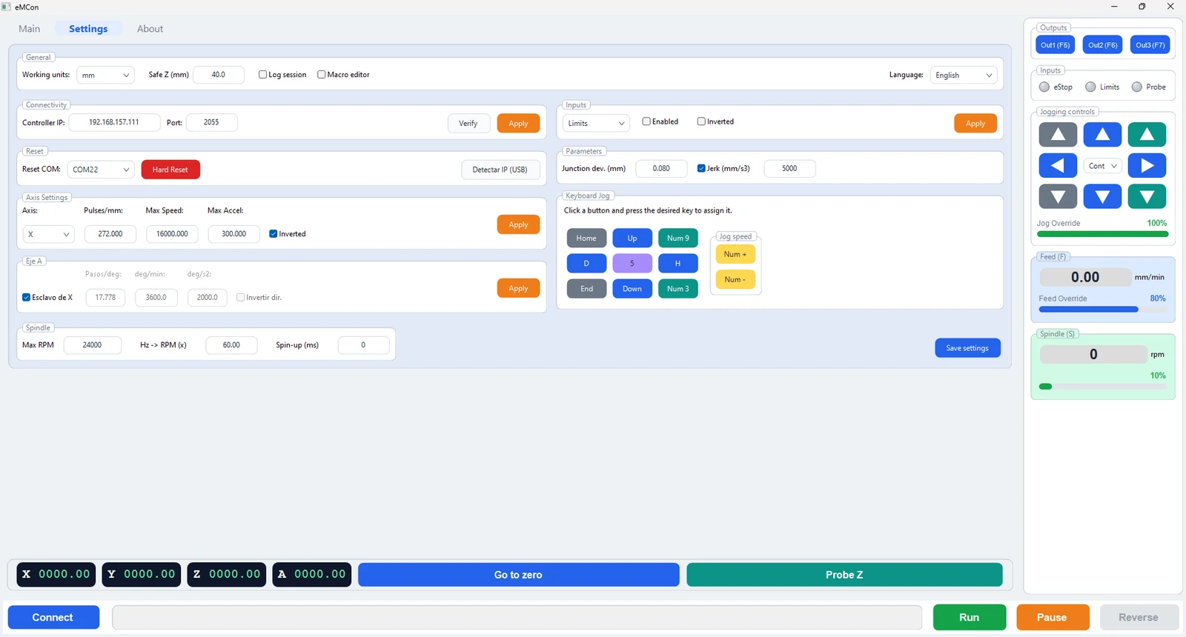Click the X axis position readout
This screenshot has height=637, width=1186.
click(x=56, y=574)
